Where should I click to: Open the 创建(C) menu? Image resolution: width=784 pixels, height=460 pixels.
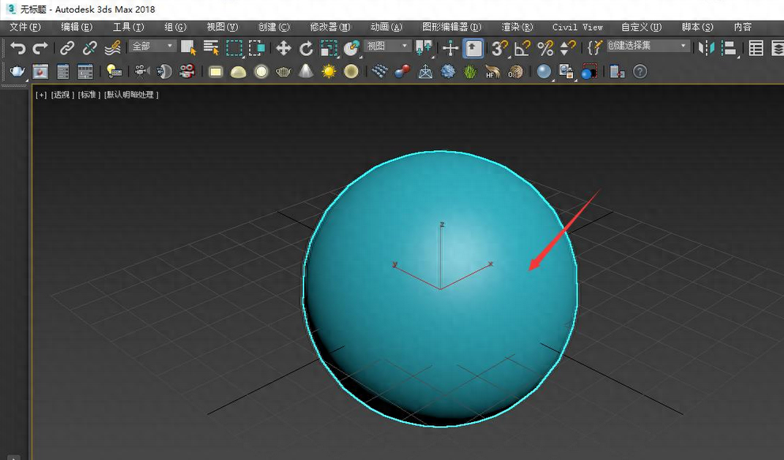(273, 27)
